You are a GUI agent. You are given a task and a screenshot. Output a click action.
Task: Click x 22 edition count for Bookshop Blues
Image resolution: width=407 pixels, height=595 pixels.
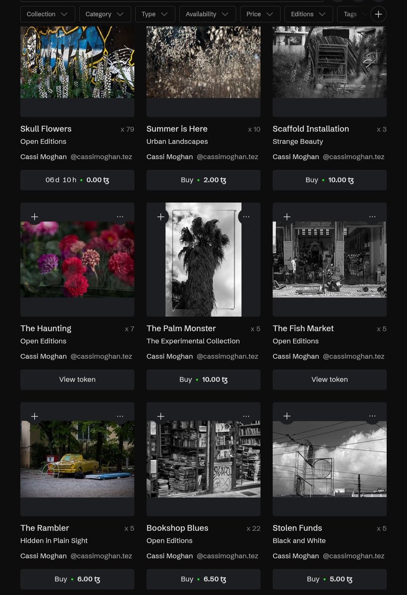pos(253,529)
